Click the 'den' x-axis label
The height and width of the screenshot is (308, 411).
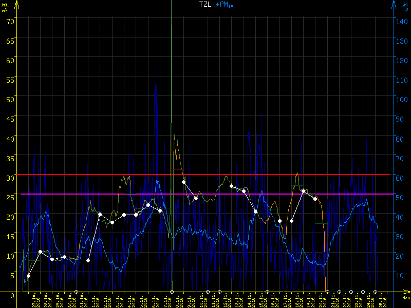(x=405, y=299)
